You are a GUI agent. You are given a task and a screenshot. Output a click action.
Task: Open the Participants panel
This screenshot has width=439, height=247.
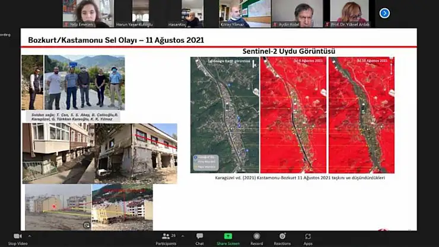pyautogui.click(x=166, y=238)
